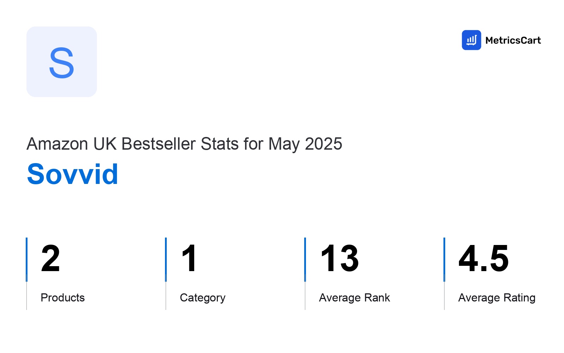
Task: Click the Average Rank value 13
Action: (x=340, y=259)
